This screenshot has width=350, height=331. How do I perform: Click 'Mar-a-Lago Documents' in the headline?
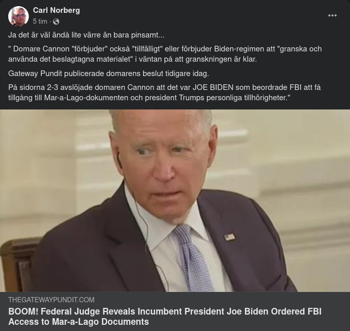100,322
